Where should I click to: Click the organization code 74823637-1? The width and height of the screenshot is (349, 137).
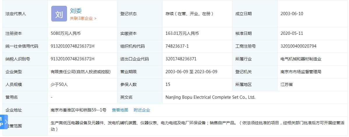(x=177, y=46)
